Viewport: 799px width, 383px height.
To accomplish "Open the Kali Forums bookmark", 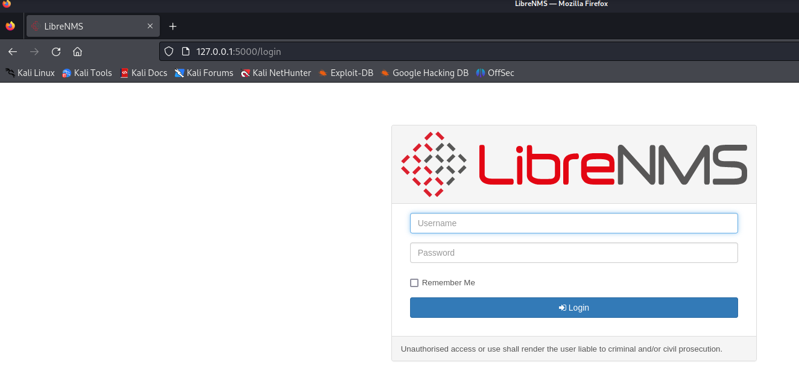I will 204,73.
